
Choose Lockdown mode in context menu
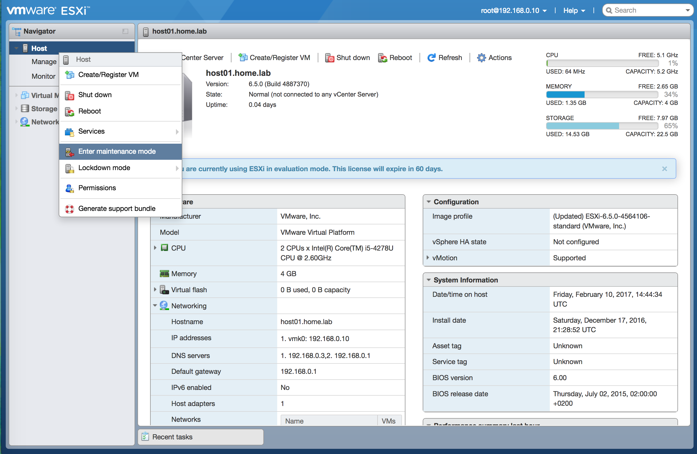(x=104, y=168)
